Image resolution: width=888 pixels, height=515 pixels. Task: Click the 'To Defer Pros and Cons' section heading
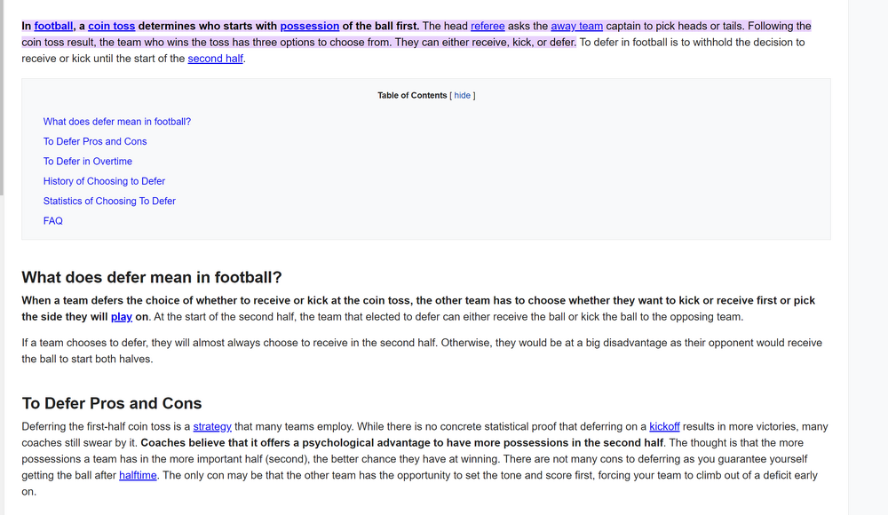pyautogui.click(x=112, y=403)
